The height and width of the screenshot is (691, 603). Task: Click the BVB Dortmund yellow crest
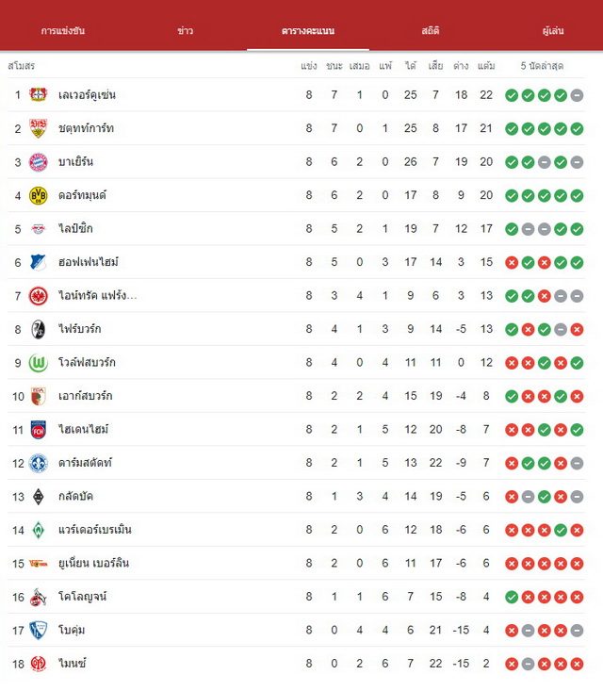(x=39, y=195)
